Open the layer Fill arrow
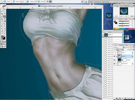This screenshot has height=100, width=135. click(x=133, y=49)
